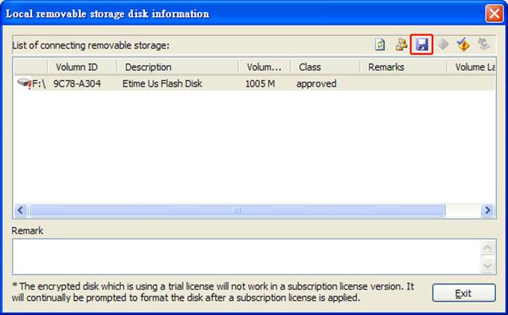Click the F:\ drive icon in list
This screenshot has width=508, height=315.
[x=24, y=83]
